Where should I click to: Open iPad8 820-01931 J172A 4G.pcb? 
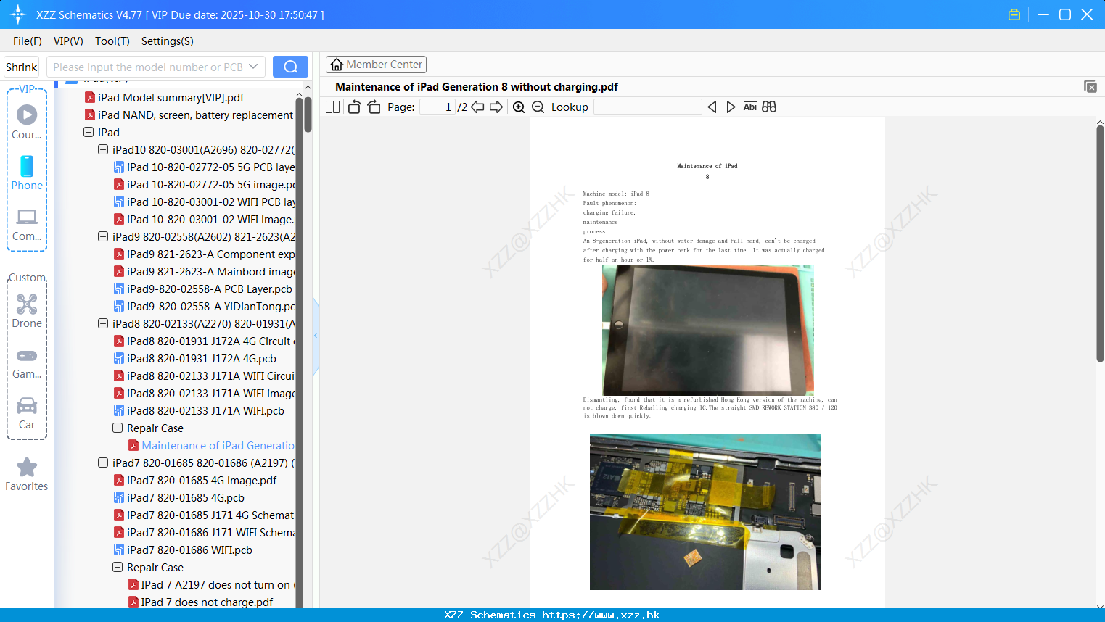[194, 358]
